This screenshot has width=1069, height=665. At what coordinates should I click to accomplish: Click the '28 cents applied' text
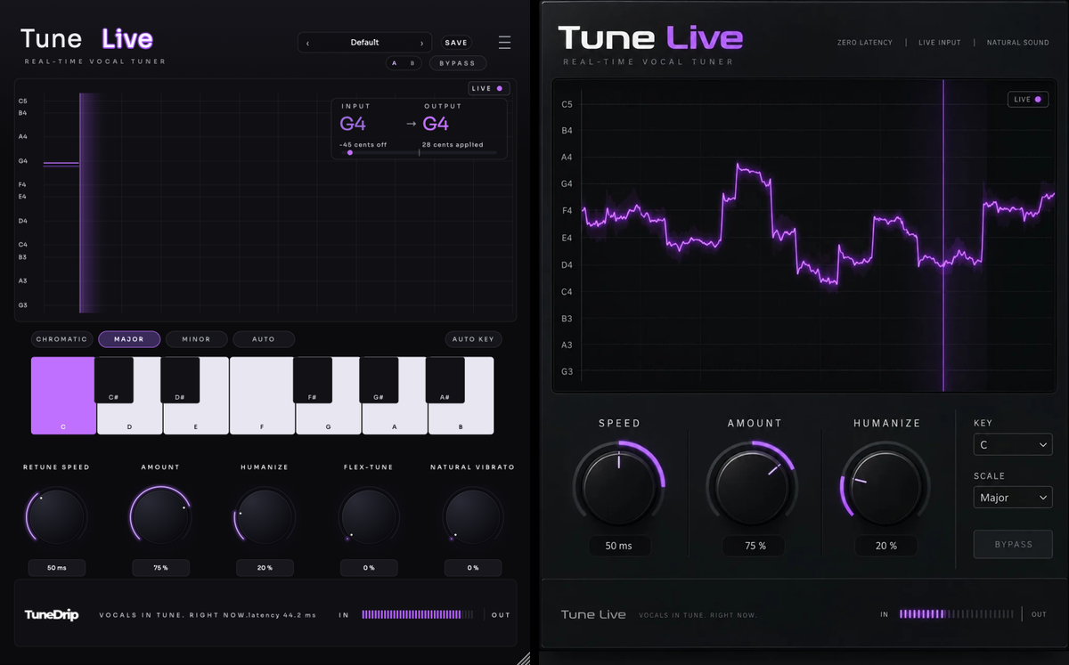[x=453, y=144]
